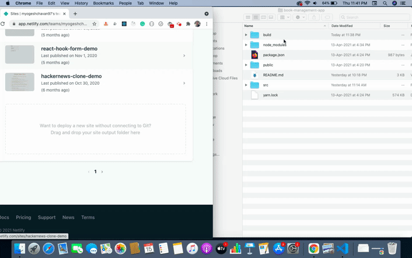Open Visual Studio Code from the Dock
This screenshot has width=412, height=258.
[x=343, y=248]
